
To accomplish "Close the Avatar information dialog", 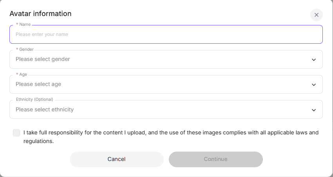I will pos(316,15).
